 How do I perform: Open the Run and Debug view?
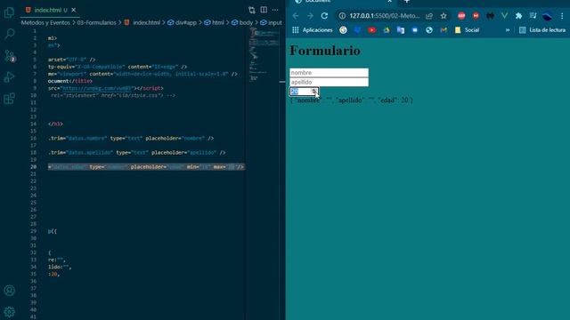click(9, 77)
